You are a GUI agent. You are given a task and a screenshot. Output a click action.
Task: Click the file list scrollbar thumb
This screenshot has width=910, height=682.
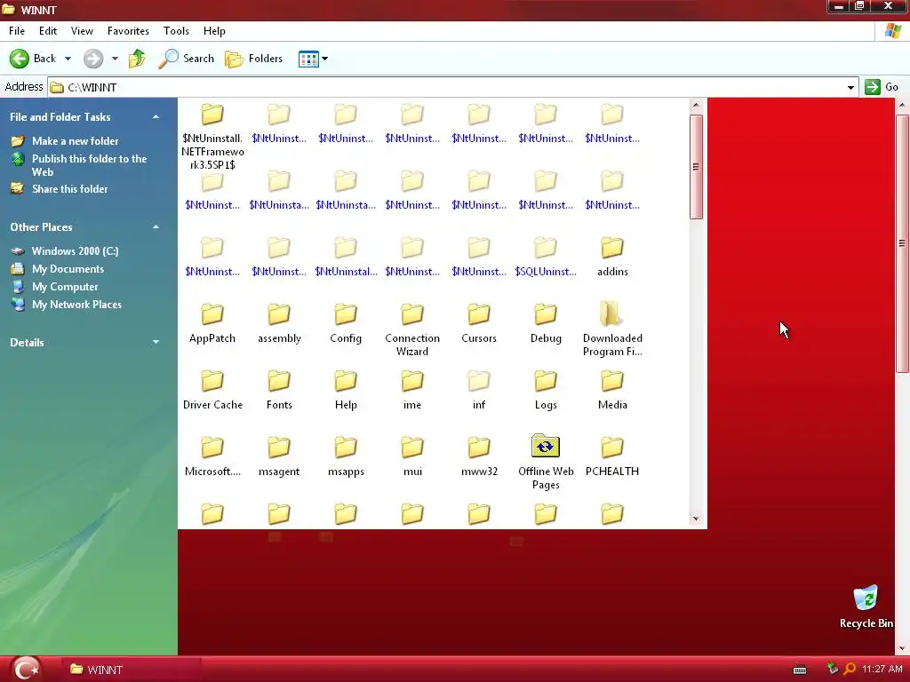(696, 167)
